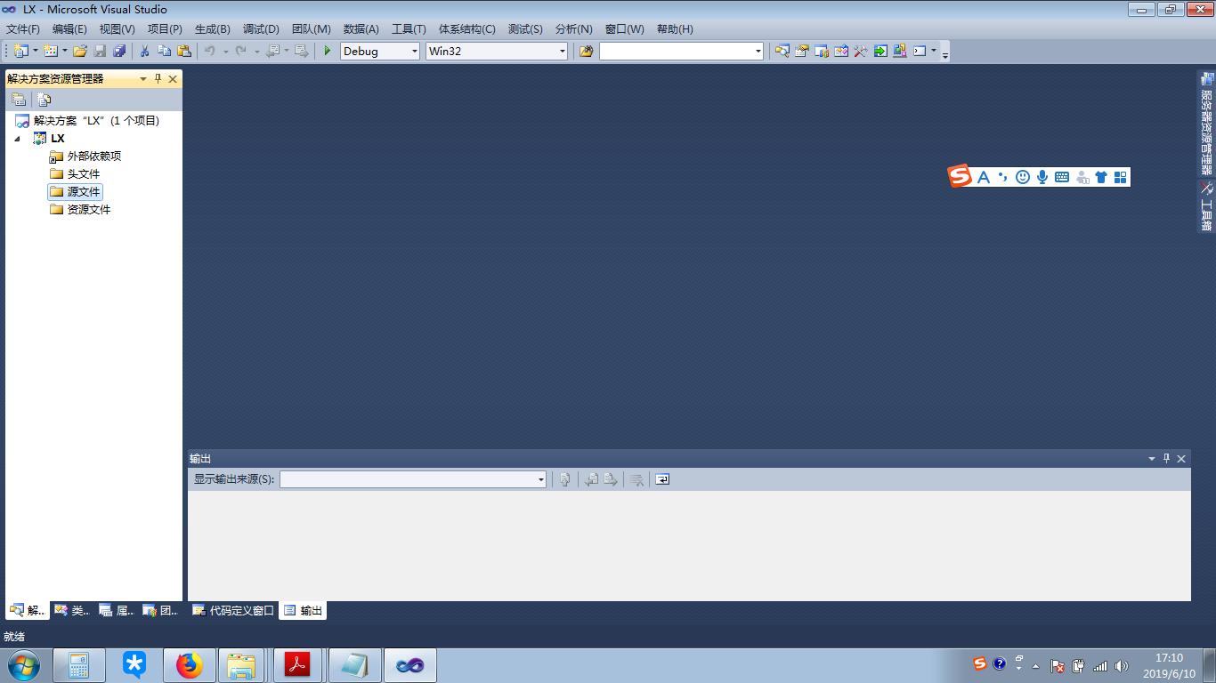This screenshot has height=683, width=1216.
Task: Open the Start Page toolbar icon
Action: pyautogui.click(x=880, y=51)
